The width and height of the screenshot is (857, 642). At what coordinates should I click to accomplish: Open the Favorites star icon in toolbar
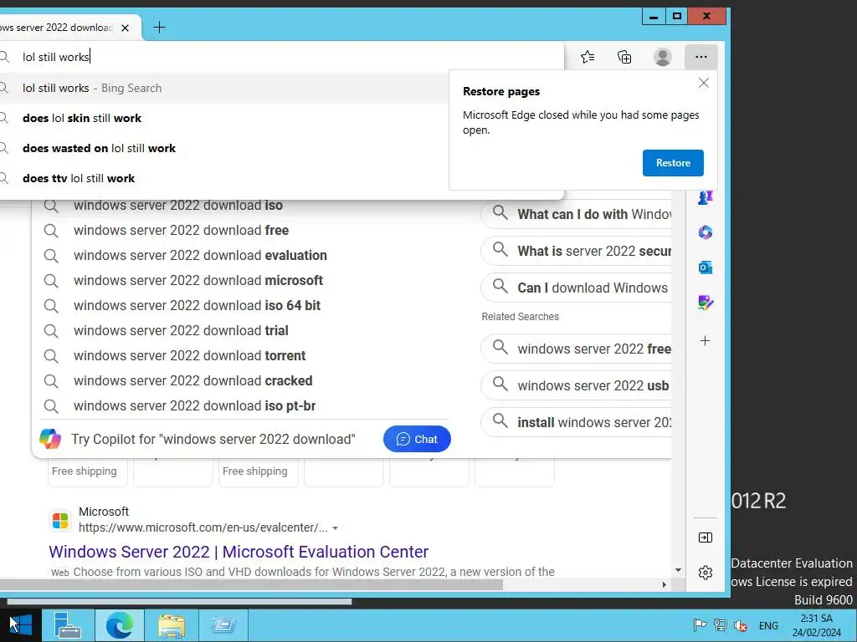click(588, 57)
